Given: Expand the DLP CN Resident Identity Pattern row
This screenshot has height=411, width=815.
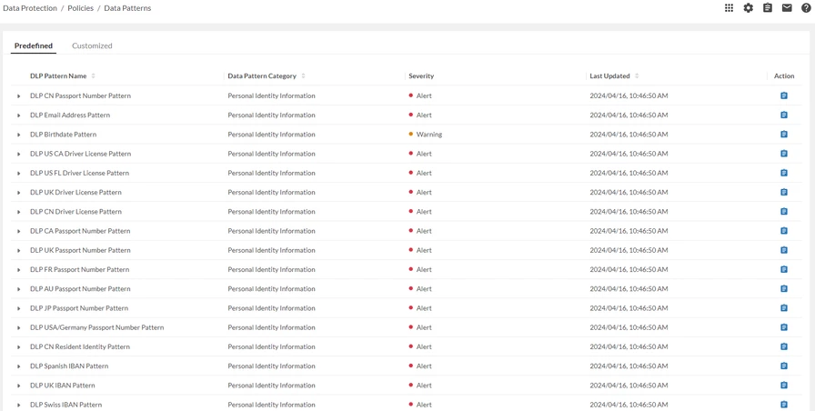Looking at the screenshot, I should click(19, 347).
